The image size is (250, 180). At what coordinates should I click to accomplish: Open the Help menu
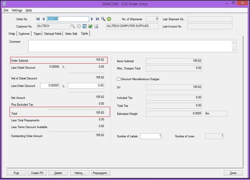point(29,10)
